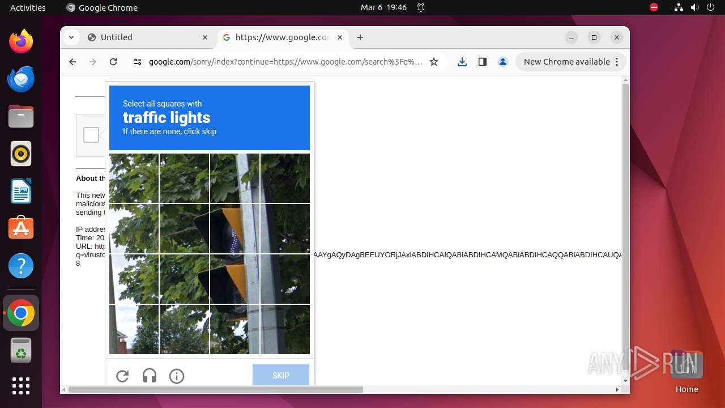
Task: Go back to previous page
Action: tap(72, 62)
